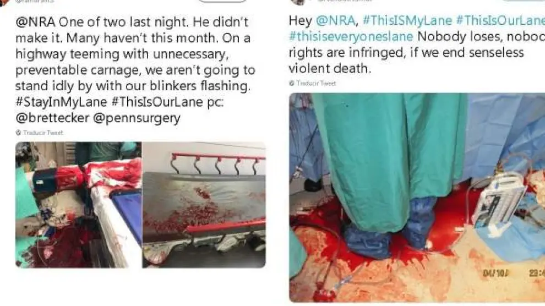The height and width of the screenshot is (306, 545).
Task: Open the #StayInMyLane hashtag
Action: [x=61, y=102]
